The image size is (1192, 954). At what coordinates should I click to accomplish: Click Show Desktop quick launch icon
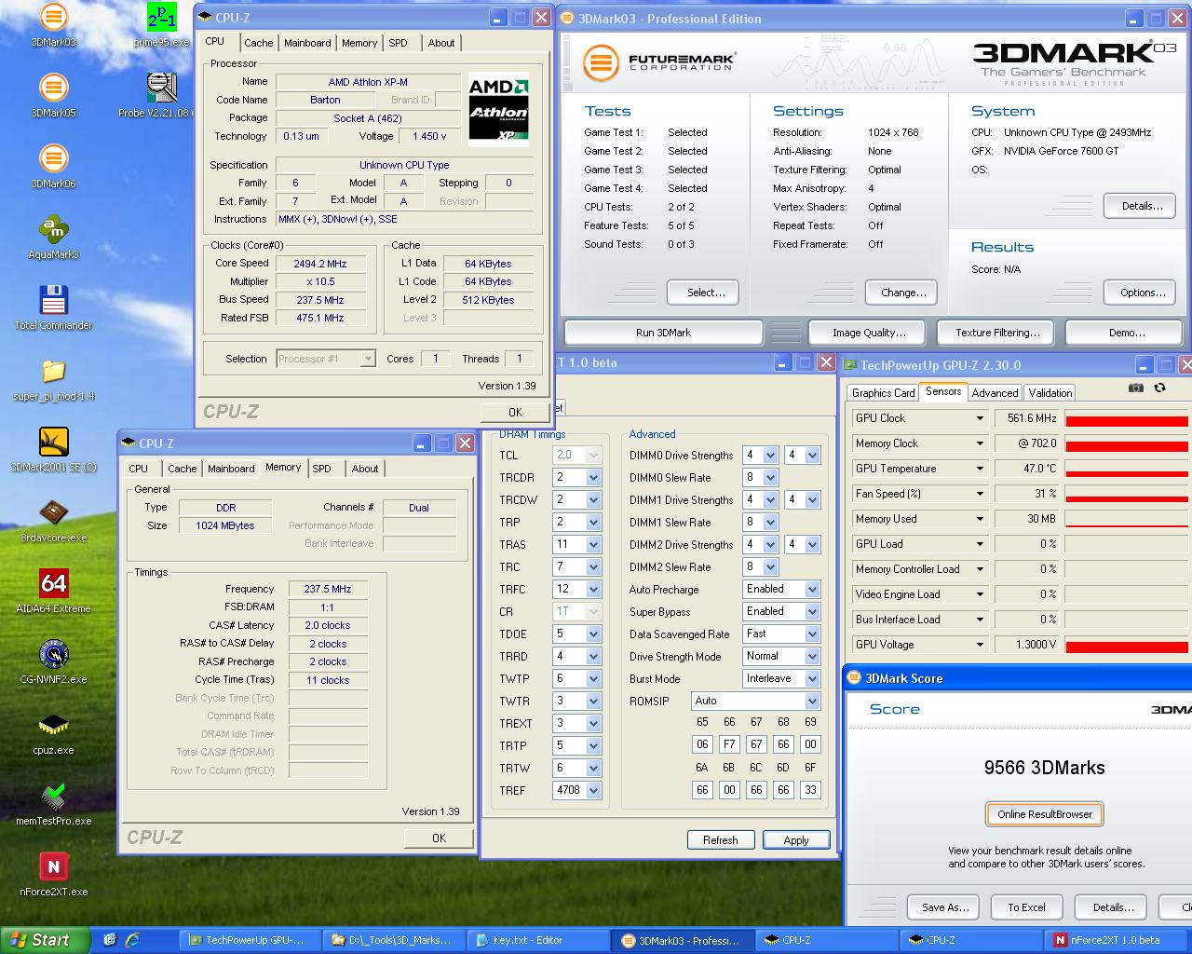click(x=109, y=940)
